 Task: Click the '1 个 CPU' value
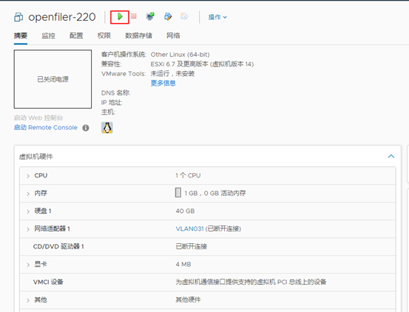[x=188, y=175]
